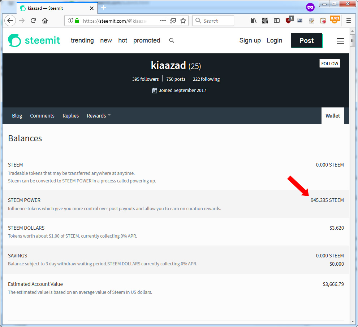This screenshot has width=358, height=327.
Task: Click the SAVINGS label
Action: [18, 256]
